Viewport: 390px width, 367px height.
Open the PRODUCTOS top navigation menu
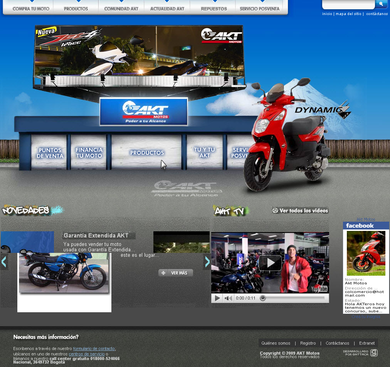76,9
